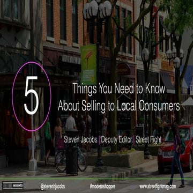Click the www.streetfightmag.com URL

158,187
